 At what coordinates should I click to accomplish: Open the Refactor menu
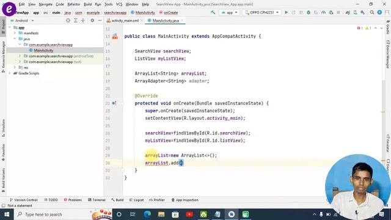pos(73,4)
